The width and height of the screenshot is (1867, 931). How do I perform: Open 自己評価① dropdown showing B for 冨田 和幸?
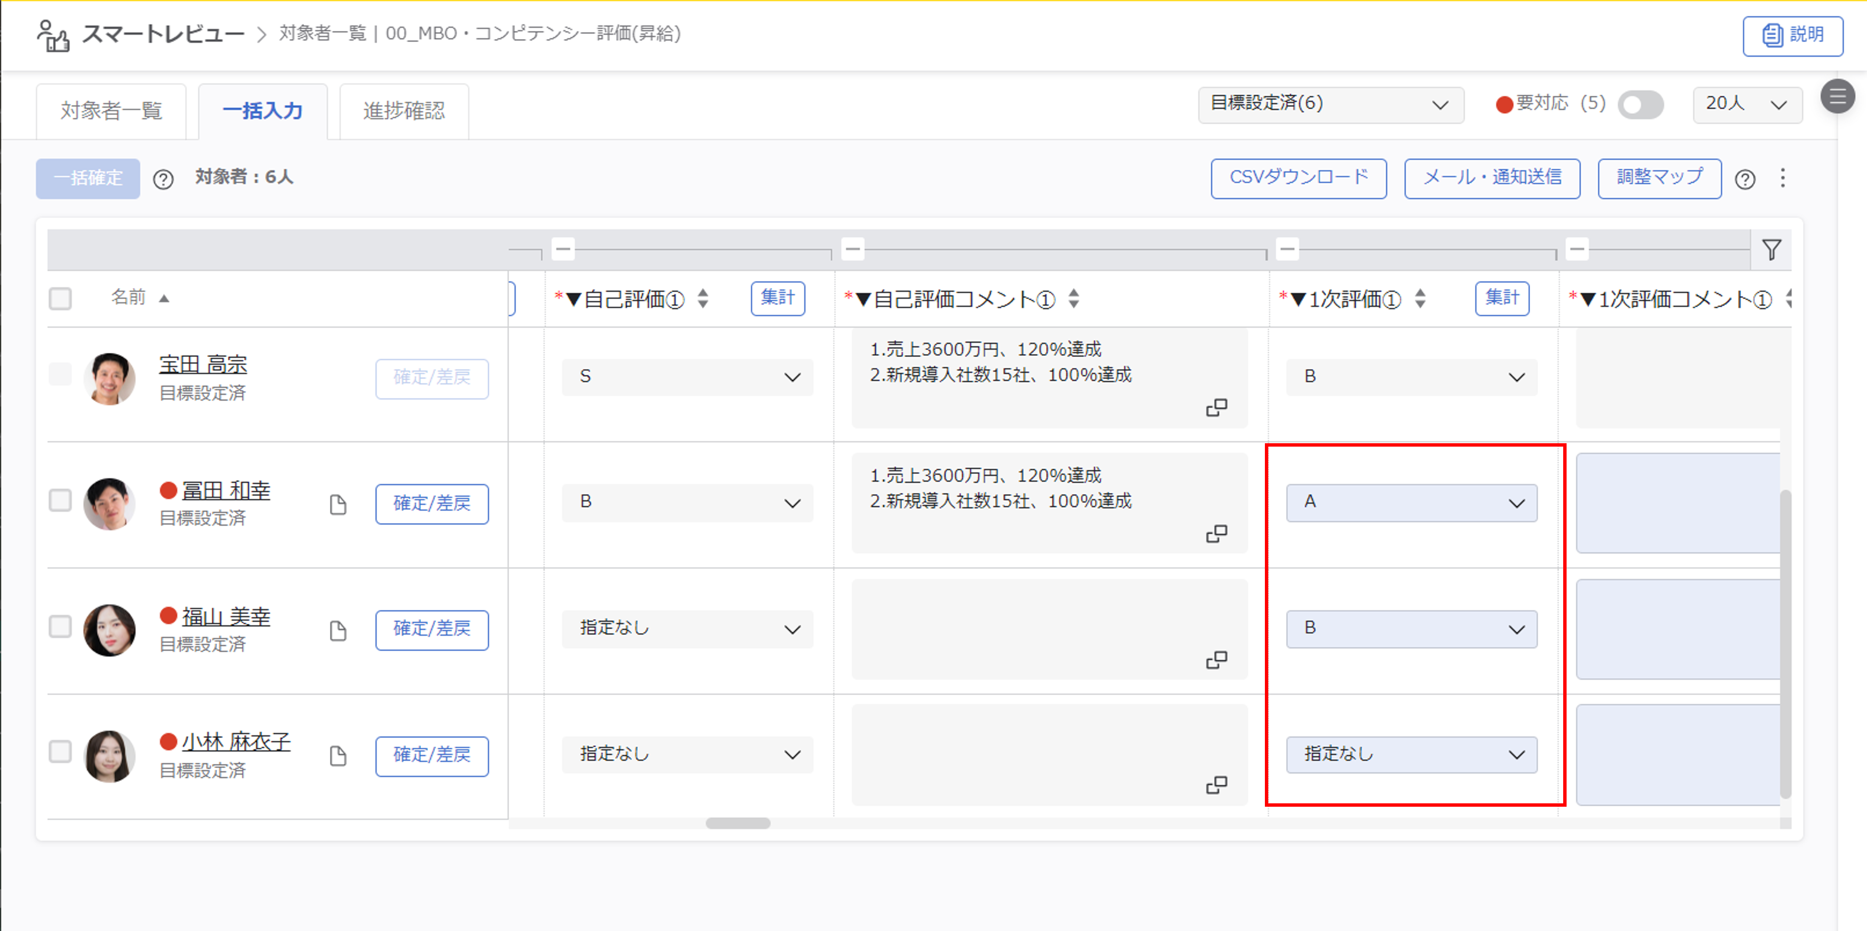click(687, 503)
